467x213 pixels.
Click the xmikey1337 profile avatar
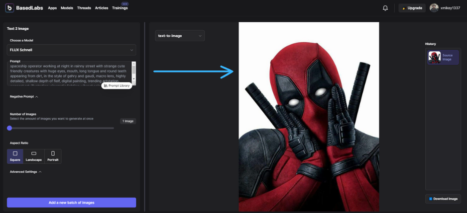click(x=434, y=8)
